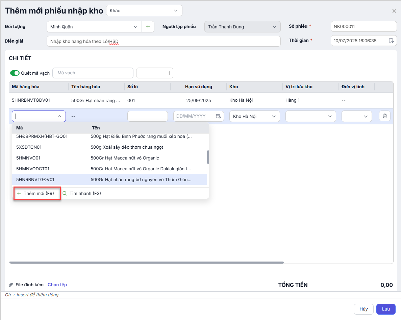Delete the row with the trash icon
401x320 pixels.
[x=384, y=116]
